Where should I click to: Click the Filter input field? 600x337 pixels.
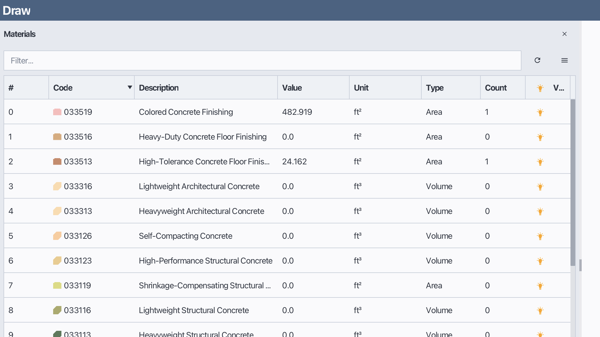pos(262,60)
